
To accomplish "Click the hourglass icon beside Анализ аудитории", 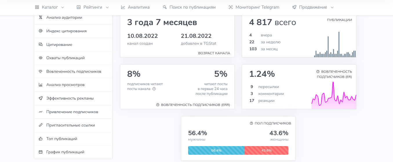I will pyautogui.click(x=41, y=18).
